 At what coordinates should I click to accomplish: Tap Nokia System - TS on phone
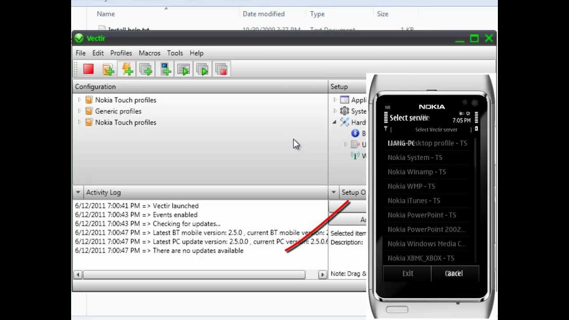pyautogui.click(x=415, y=157)
